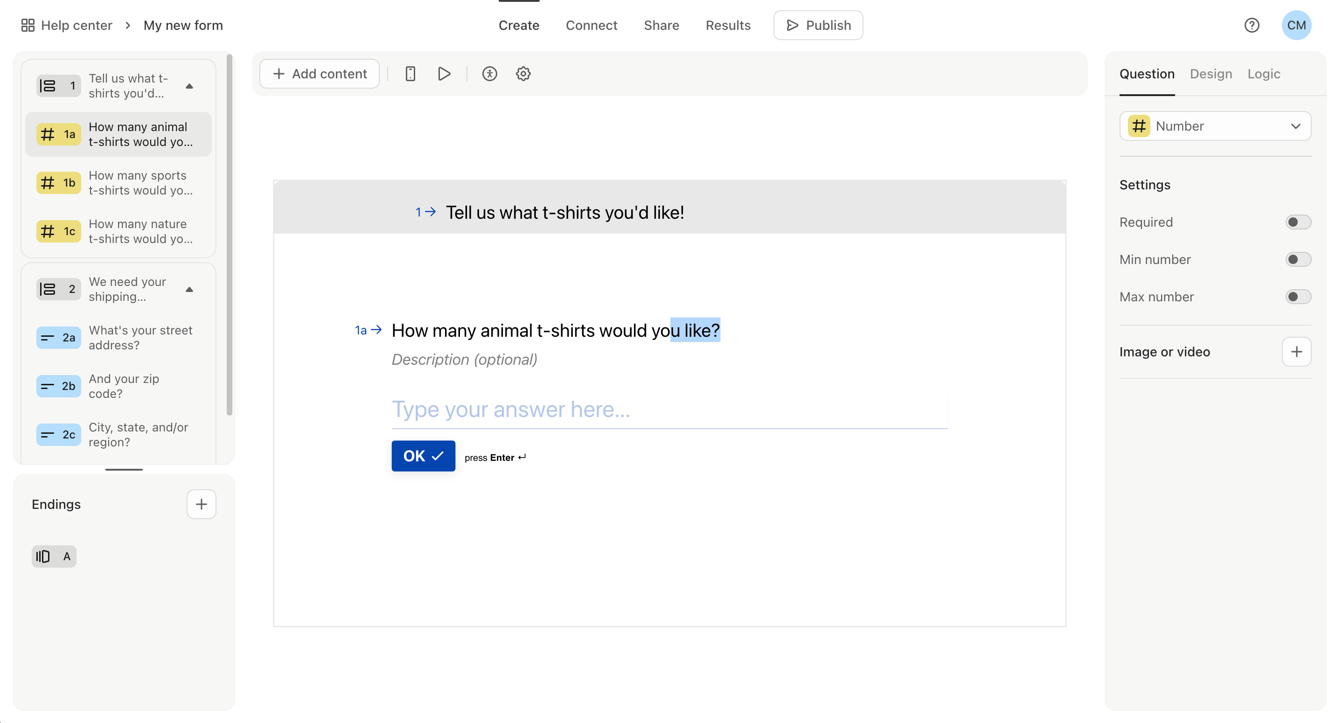Open the mobile preview icon
This screenshot has width=1336, height=723.
click(410, 74)
